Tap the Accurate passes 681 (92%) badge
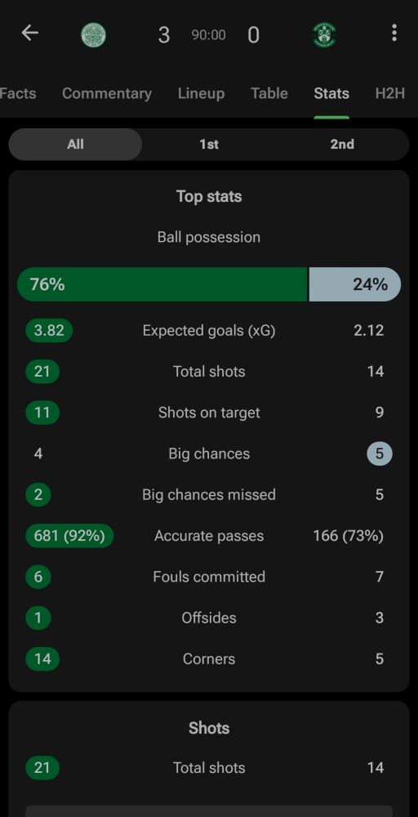Screen dimensions: 418x817 point(69,536)
